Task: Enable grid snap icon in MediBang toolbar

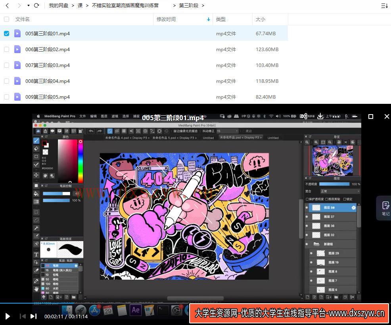Action: coord(124,131)
